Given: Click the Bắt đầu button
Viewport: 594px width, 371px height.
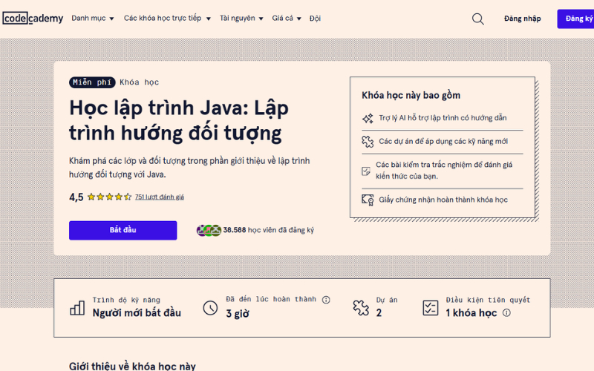Looking at the screenshot, I should (x=123, y=230).
